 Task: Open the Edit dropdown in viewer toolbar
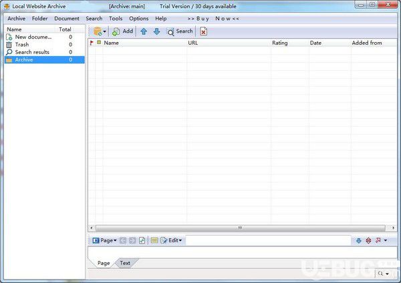click(171, 240)
